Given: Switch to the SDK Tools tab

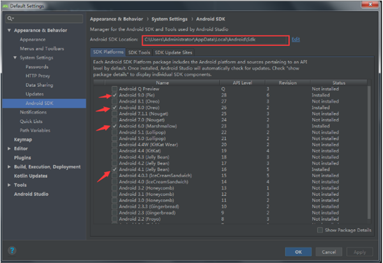Looking at the screenshot, I should [x=139, y=52].
